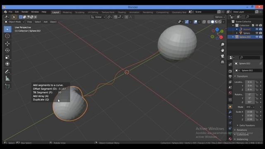Select the Select Box tool in toolbar
265x149 pixels.
(x=7, y=29)
